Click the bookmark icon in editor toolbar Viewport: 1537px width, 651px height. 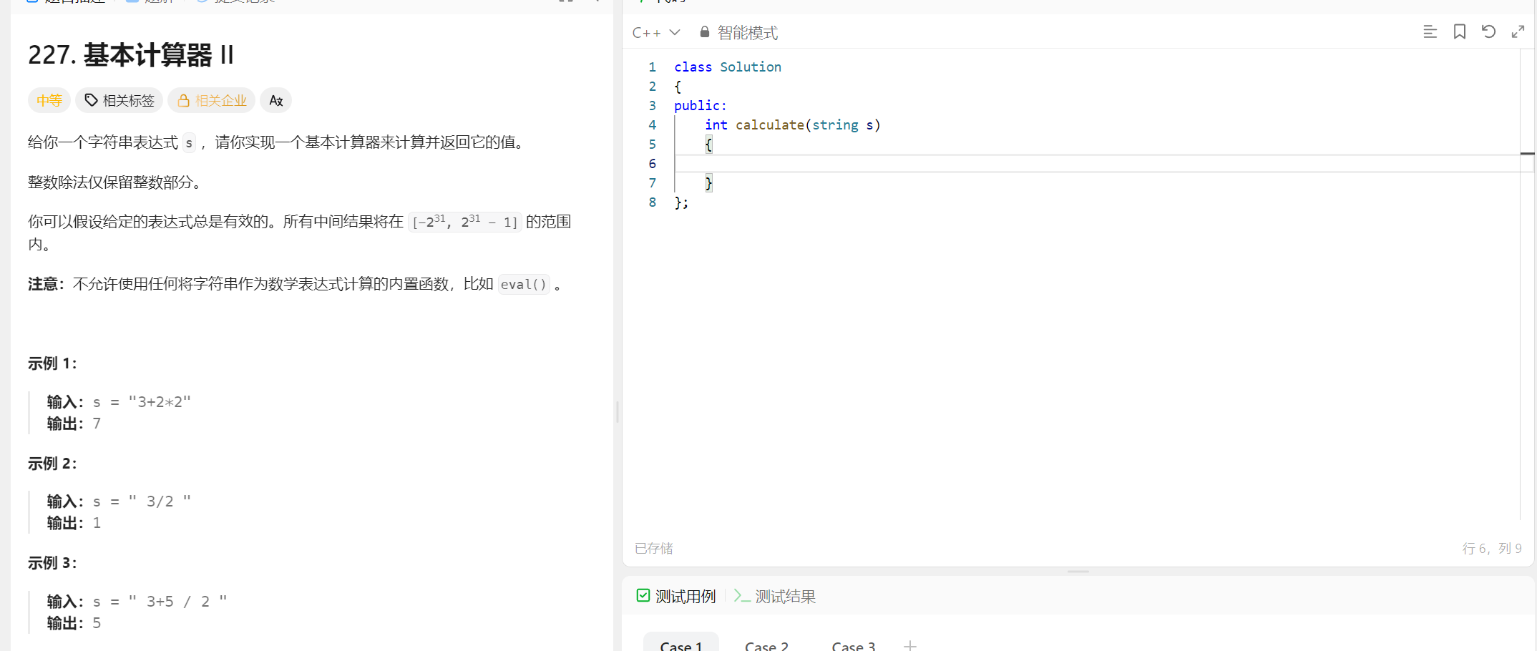click(1460, 32)
